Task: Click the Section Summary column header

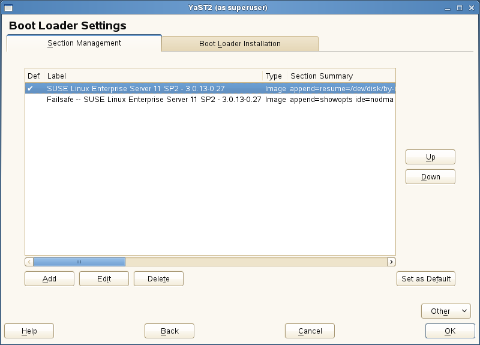Action: [x=341, y=76]
